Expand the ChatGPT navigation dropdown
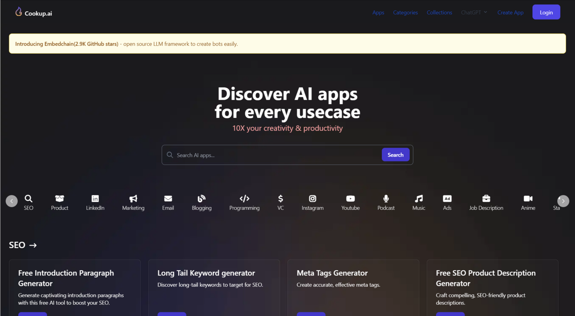This screenshot has width=575, height=316. point(474,12)
